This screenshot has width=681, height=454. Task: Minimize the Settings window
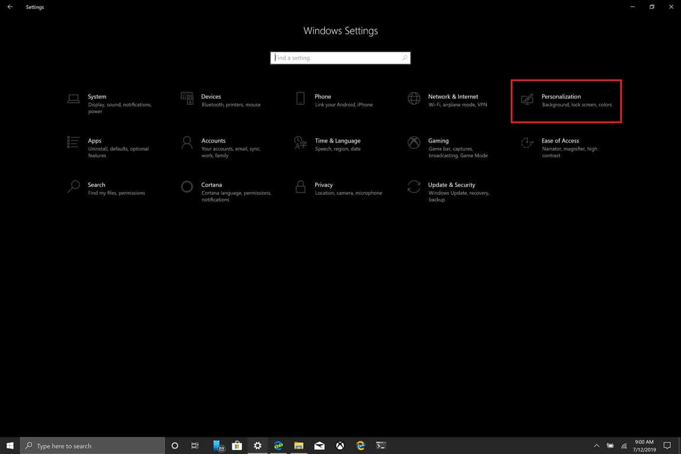click(633, 7)
